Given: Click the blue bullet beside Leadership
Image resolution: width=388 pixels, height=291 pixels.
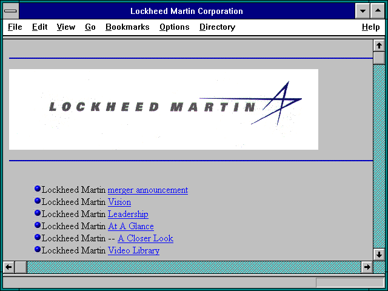Looking at the screenshot, I should point(38,213).
